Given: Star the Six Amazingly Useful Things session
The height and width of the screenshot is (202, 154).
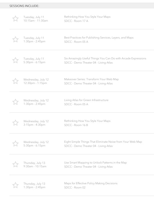Looking at the screenshot, I should point(15,60).
